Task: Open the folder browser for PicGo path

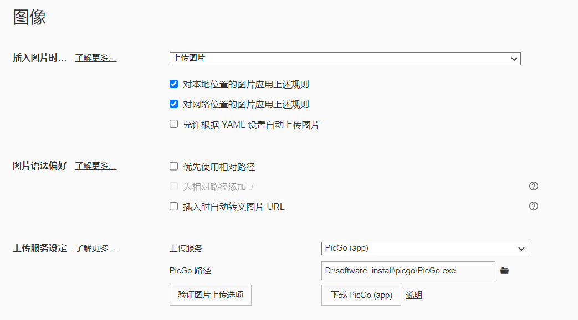Action: point(504,270)
